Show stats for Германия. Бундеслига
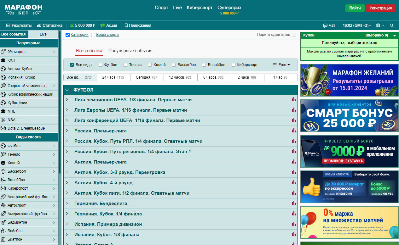The height and width of the screenshot is (245, 399). [x=294, y=203]
